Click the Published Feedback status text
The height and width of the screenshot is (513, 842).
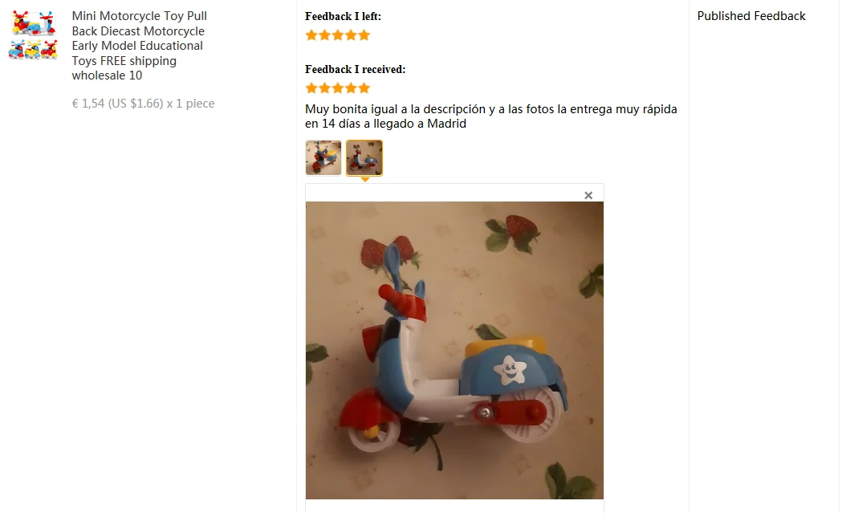tap(751, 16)
